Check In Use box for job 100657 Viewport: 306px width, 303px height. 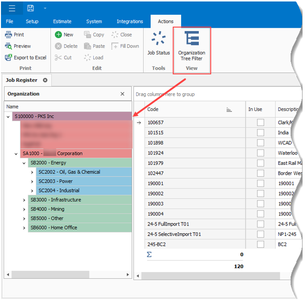(260, 122)
